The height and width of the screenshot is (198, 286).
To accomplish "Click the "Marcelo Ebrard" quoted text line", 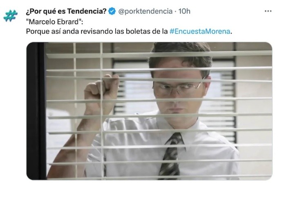I will click(x=54, y=22).
